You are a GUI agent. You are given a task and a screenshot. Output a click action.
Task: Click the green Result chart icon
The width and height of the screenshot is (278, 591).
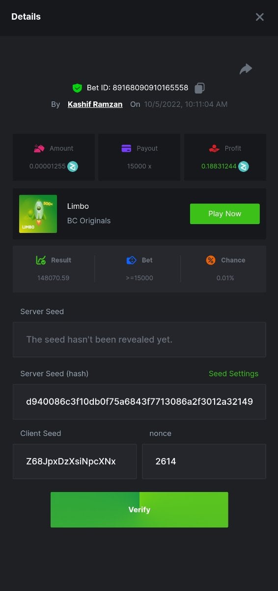[41, 260]
